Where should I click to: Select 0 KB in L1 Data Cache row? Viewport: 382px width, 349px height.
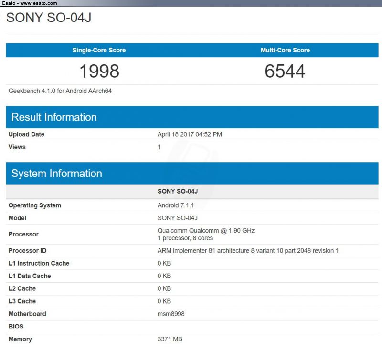tap(164, 276)
